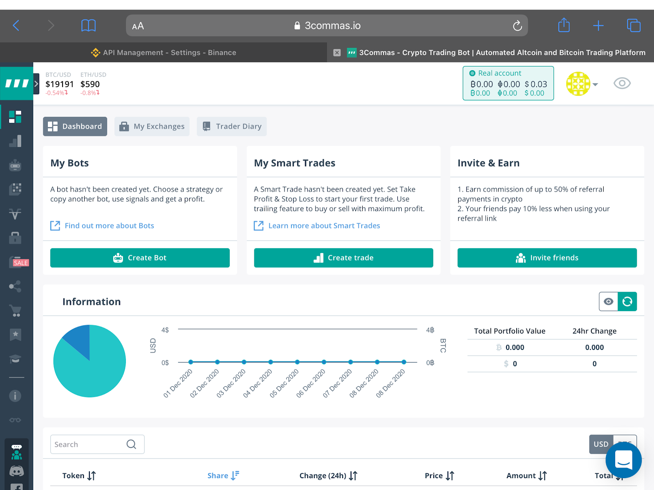The width and height of the screenshot is (654, 490).
Task: Toggle balance visibility eye in the header
Action: click(x=622, y=83)
